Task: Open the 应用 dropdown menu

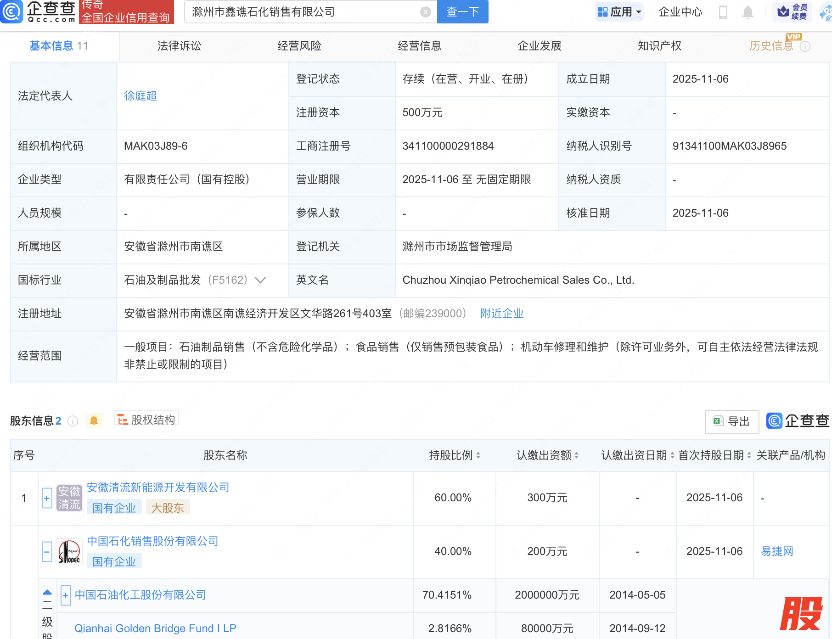Action: [x=620, y=12]
